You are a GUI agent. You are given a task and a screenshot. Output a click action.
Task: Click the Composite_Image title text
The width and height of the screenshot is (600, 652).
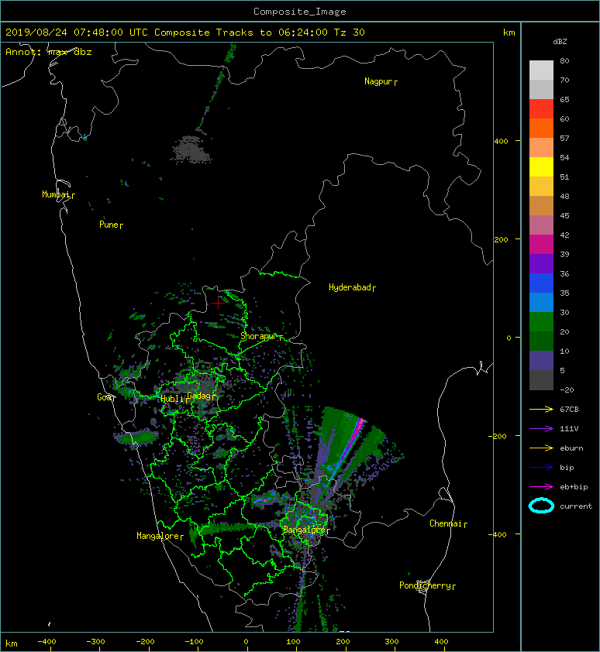pyautogui.click(x=300, y=12)
